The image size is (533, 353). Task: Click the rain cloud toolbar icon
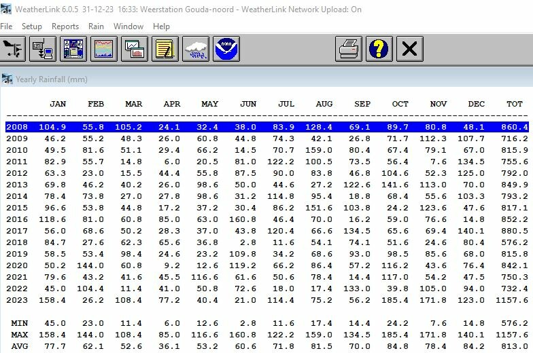pos(195,49)
